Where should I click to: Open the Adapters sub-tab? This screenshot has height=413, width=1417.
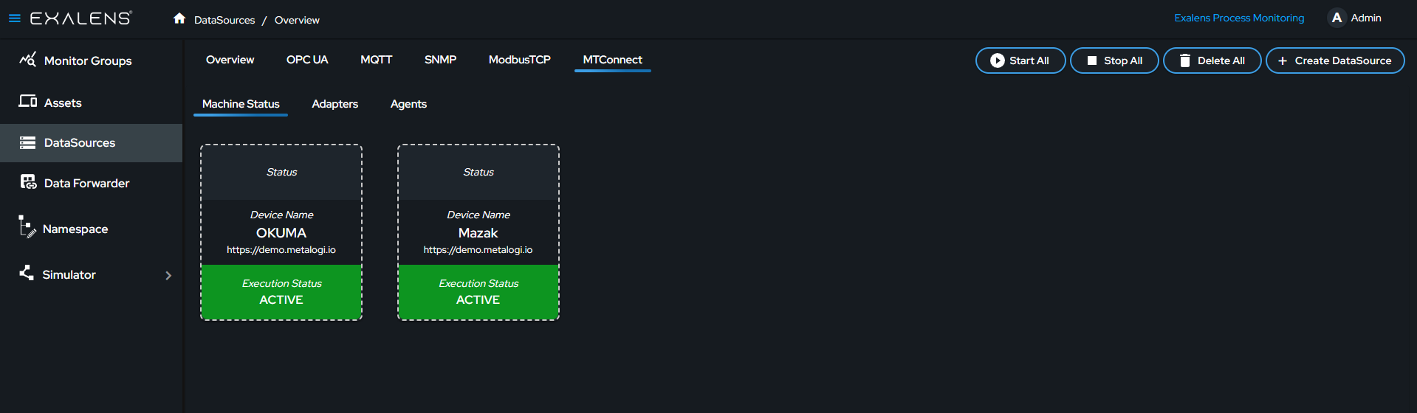334,104
